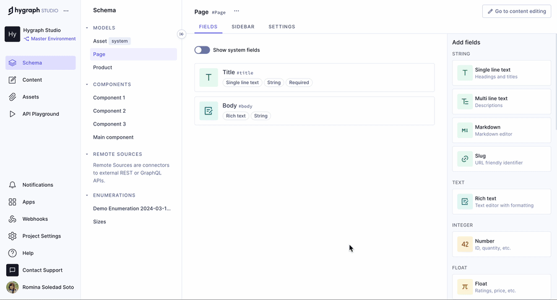Select the Product model

(x=103, y=67)
